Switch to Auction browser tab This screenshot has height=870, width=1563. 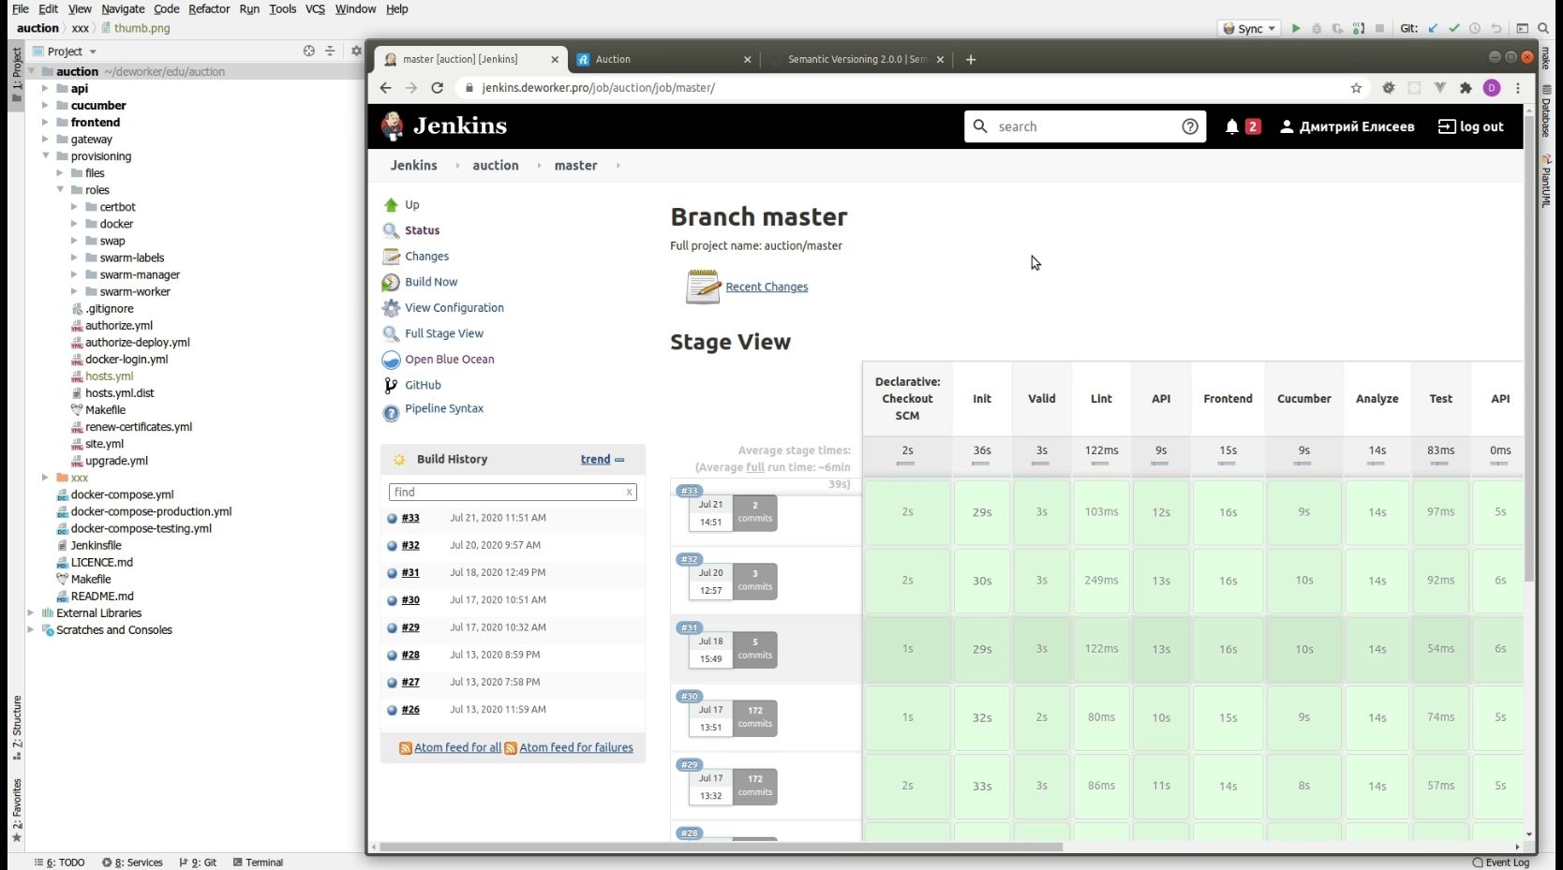(x=663, y=59)
